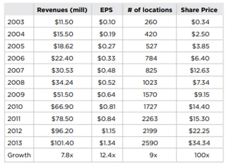Click locations count '420'

click(151, 34)
